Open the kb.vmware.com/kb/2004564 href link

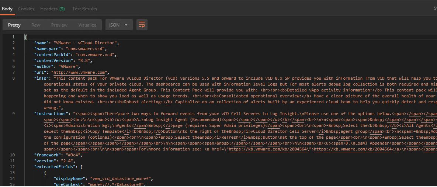(x=270, y=149)
